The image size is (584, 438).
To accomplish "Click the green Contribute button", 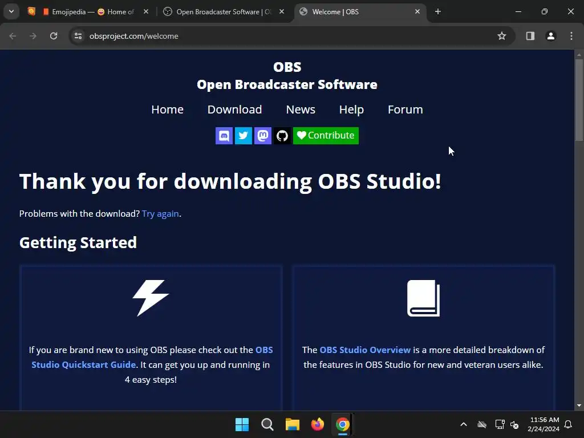I will (x=326, y=136).
